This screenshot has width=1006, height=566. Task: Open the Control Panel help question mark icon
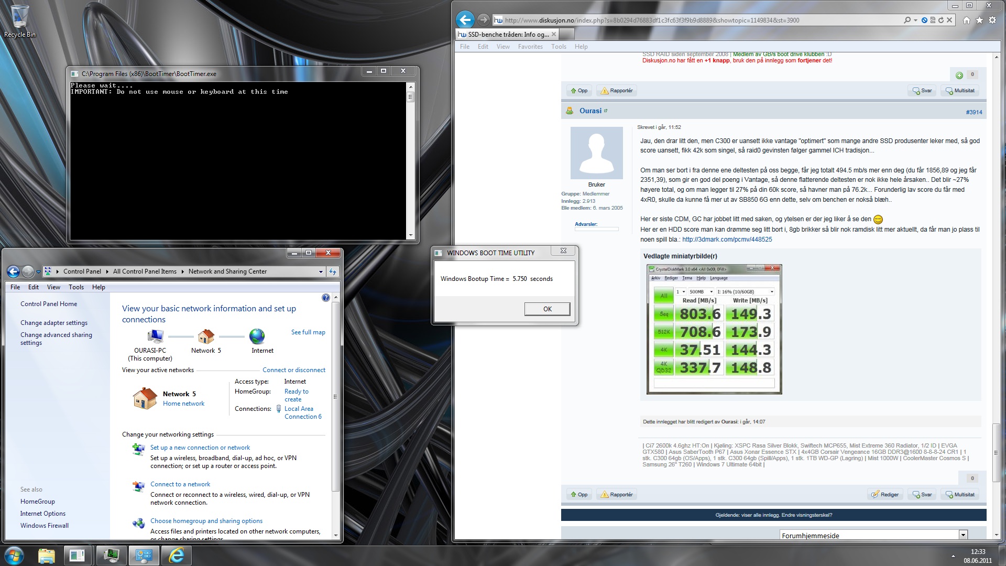click(x=325, y=298)
